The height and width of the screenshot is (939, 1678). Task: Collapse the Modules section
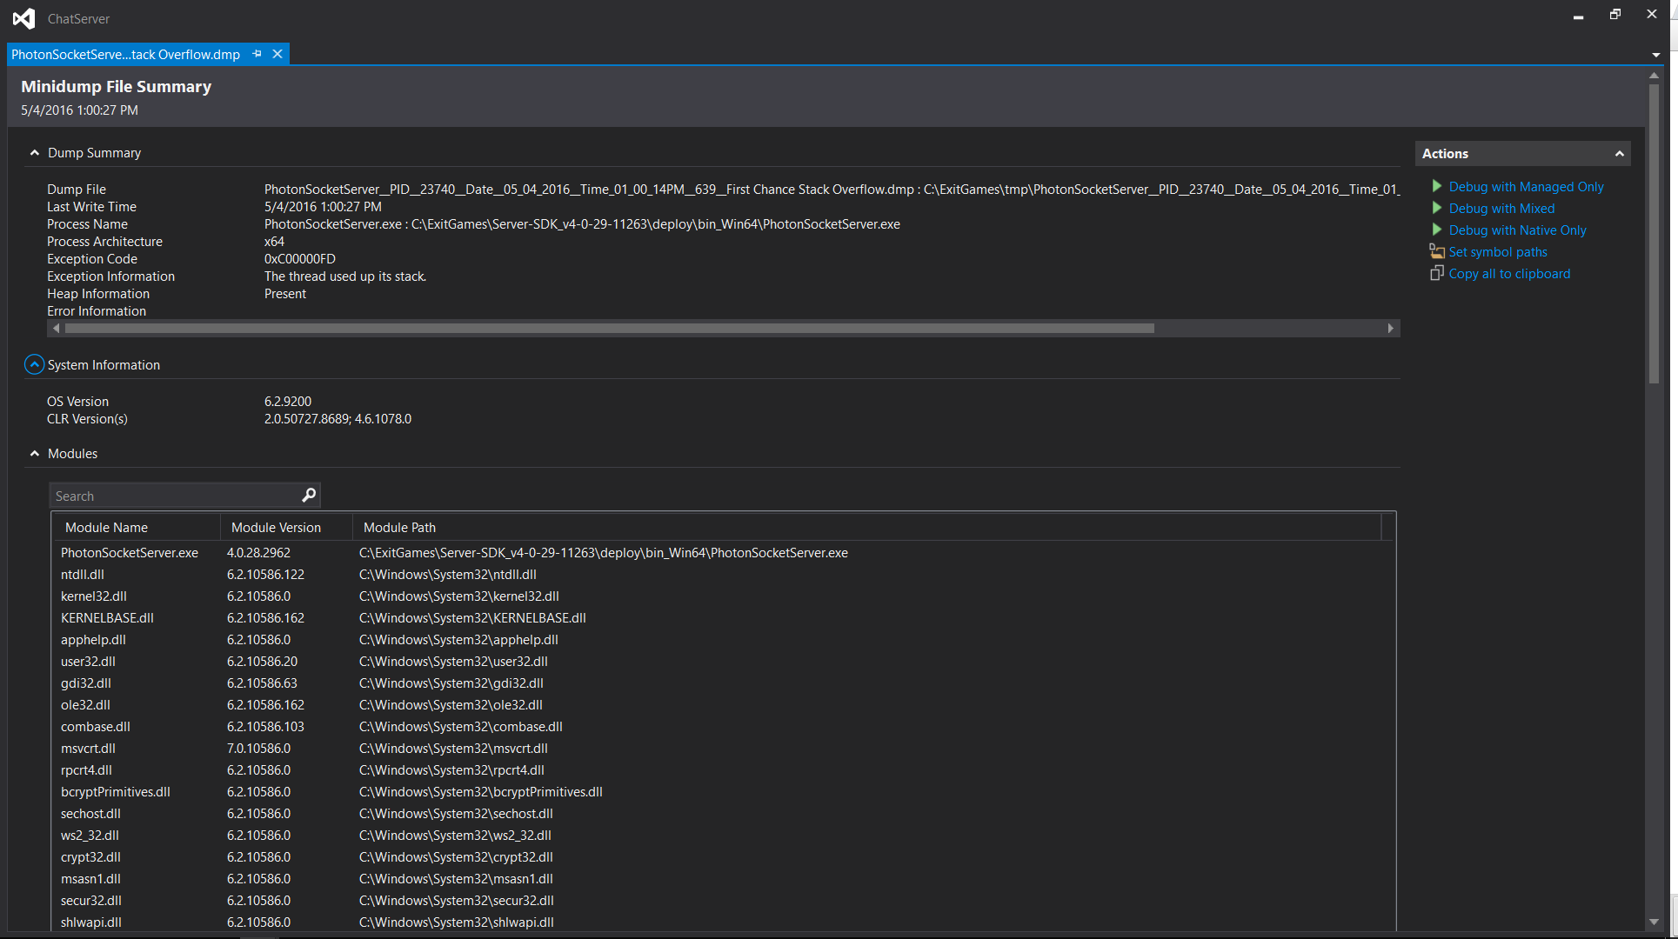pos(31,453)
